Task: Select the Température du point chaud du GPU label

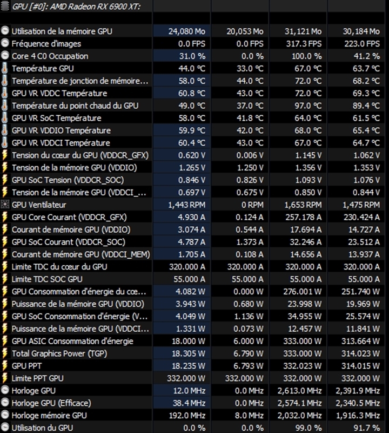Action: pos(75,106)
